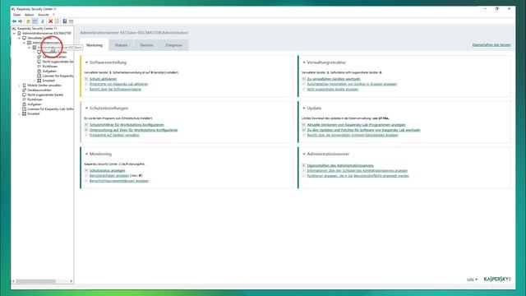
Task: Switch to the Ereignisse tab
Action: click(173, 45)
